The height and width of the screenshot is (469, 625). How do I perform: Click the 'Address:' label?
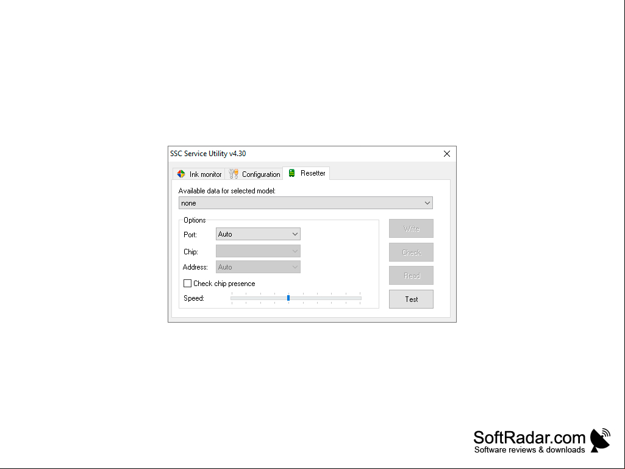click(x=195, y=267)
